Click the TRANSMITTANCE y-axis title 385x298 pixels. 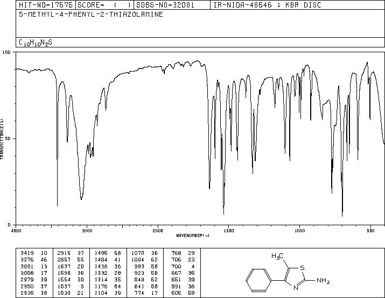pyautogui.click(x=2, y=139)
